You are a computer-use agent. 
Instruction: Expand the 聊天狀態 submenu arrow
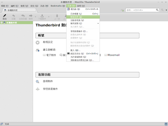coord(98,23)
